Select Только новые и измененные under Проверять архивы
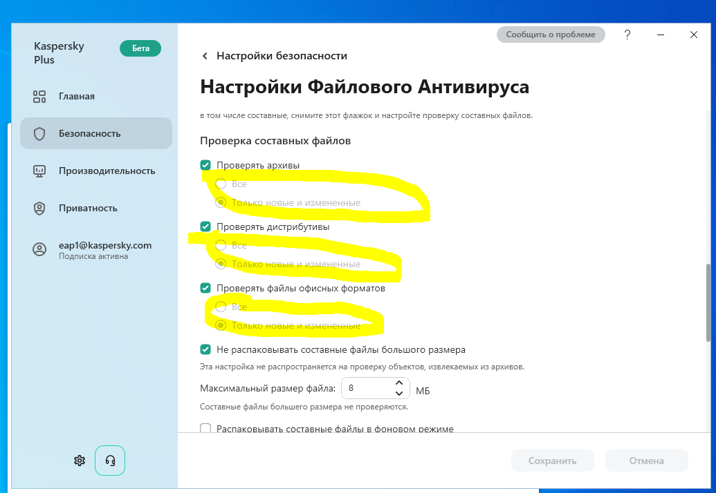Viewport: 716px width, 493px height. tap(221, 202)
